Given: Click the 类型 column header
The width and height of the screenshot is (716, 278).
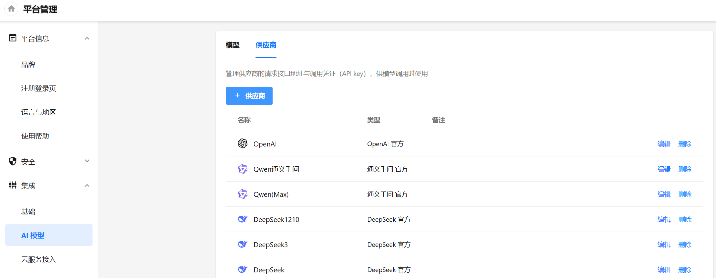Looking at the screenshot, I should [x=374, y=120].
